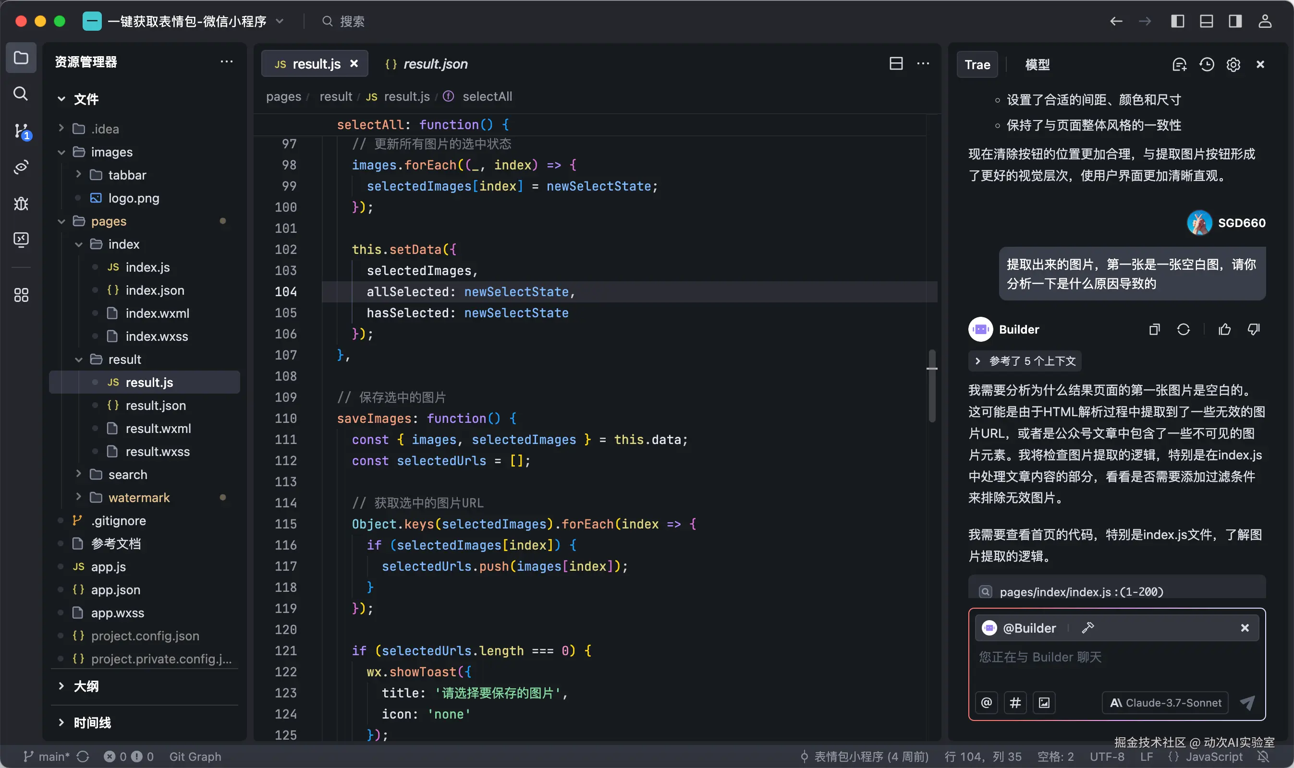The image size is (1294, 768).
Task: Click the chat history clock icon
Action: (1207, 65)
